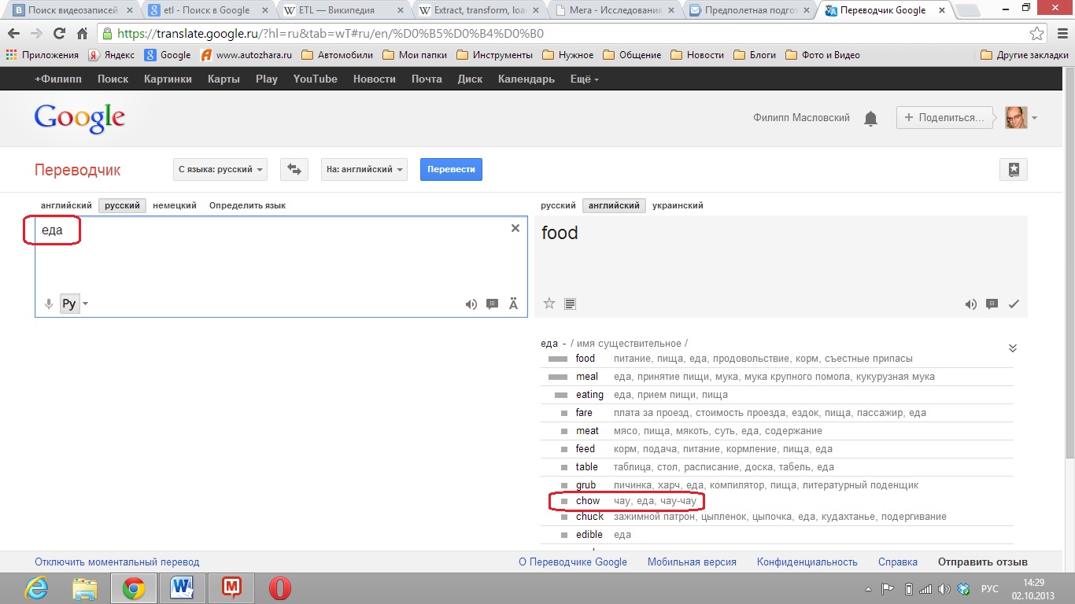1075x604 pixels.
Task: Go to Chrome home page
Action: point(83,34)
